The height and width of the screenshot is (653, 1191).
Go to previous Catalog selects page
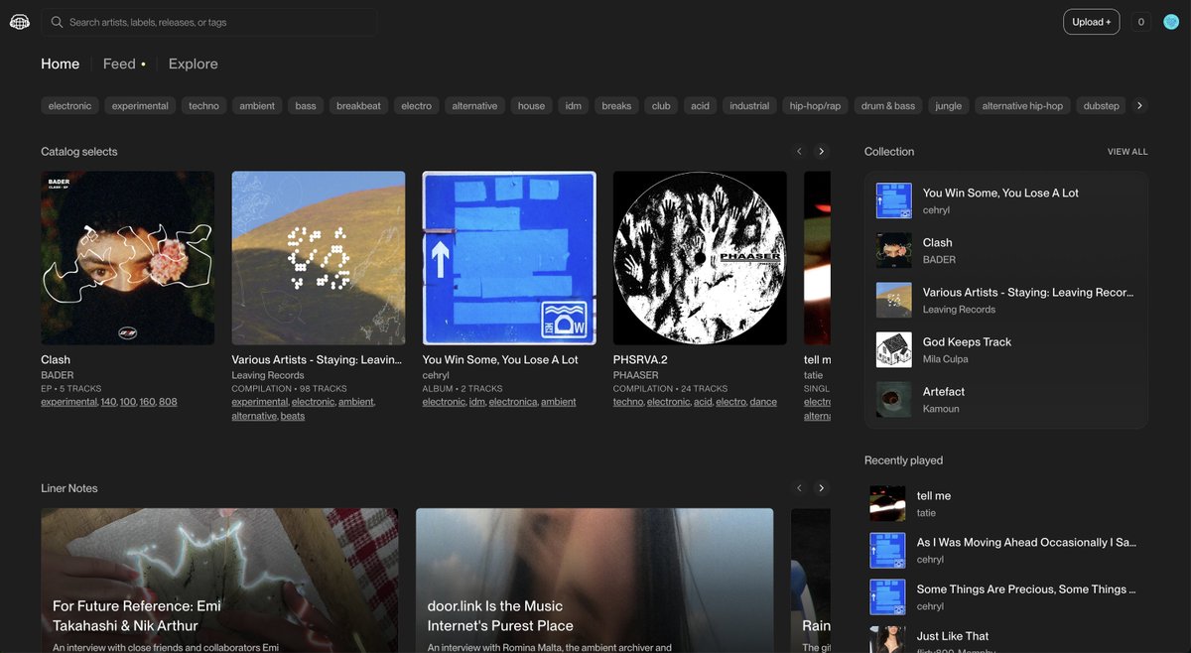799,151
